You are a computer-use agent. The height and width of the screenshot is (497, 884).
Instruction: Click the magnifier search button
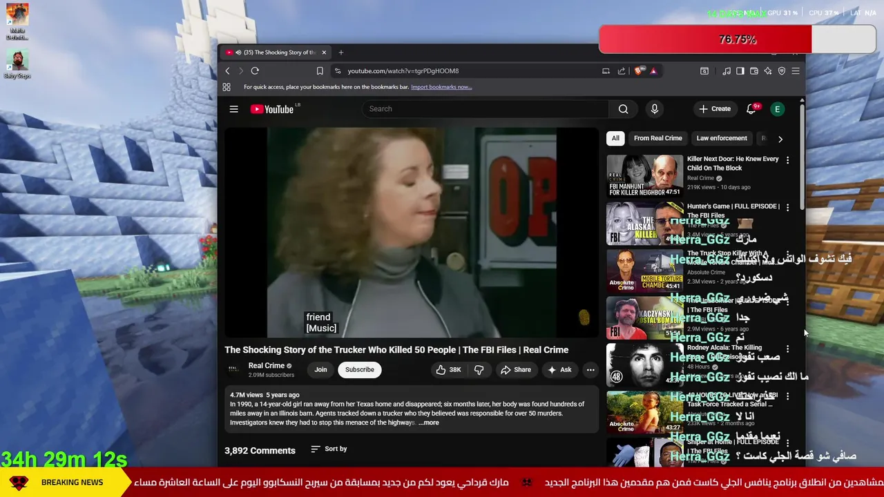point(624,109)
